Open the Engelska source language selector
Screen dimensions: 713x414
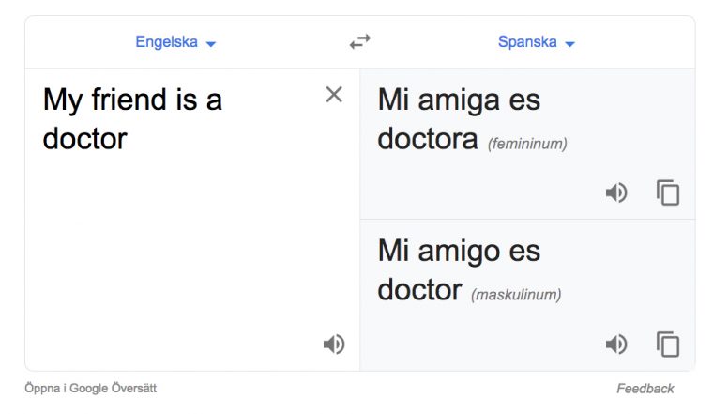(167, 42)
